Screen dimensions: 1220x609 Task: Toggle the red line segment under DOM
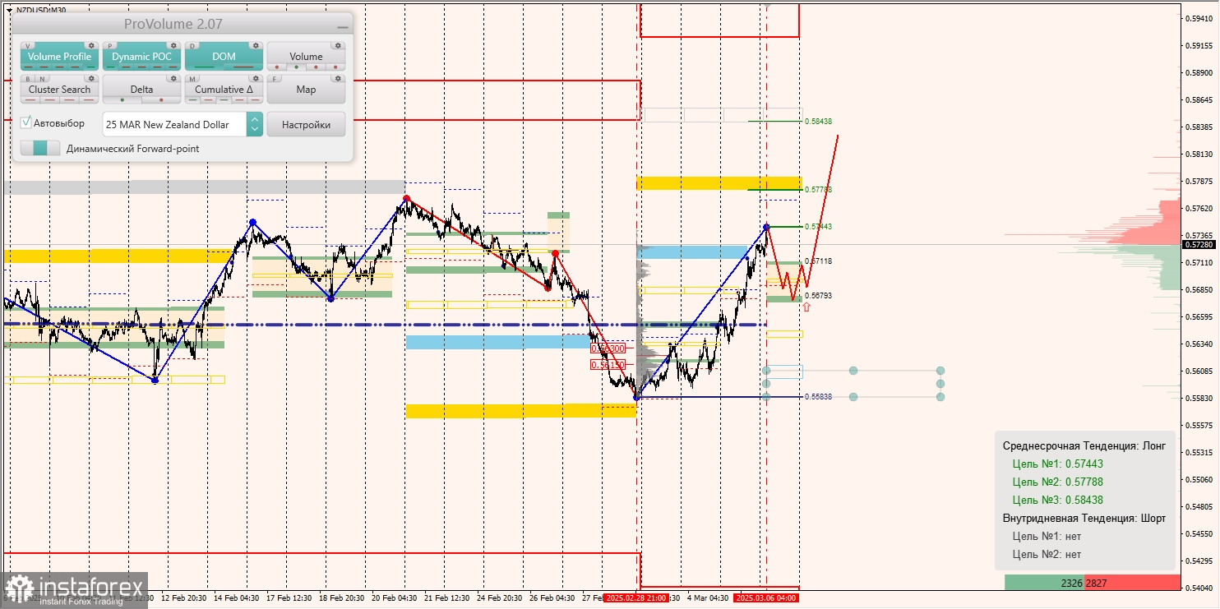[243, 67]
